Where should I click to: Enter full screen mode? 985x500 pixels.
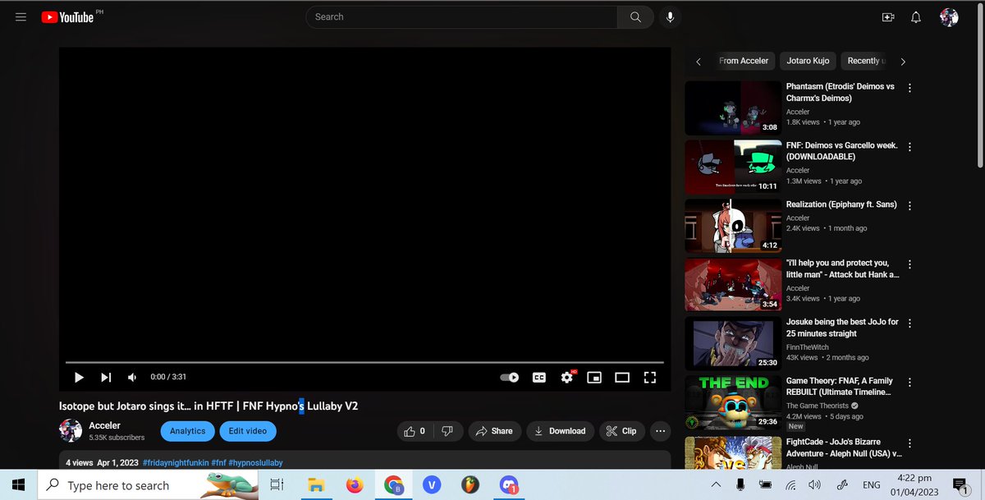tap(650, 377)
